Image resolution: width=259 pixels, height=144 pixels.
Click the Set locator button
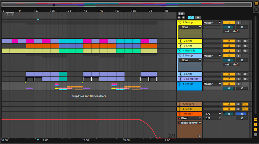pos(181,14)
